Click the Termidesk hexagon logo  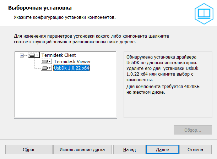click(204, 12)
